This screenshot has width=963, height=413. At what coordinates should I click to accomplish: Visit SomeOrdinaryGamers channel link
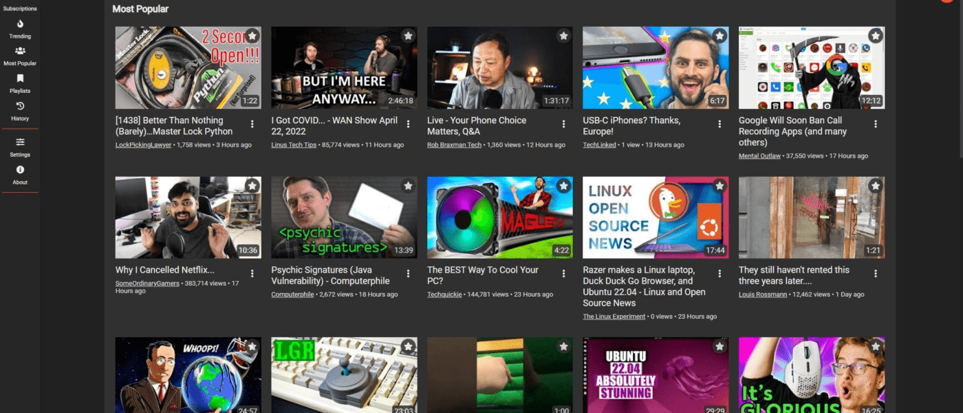click(x=147, y=284)
